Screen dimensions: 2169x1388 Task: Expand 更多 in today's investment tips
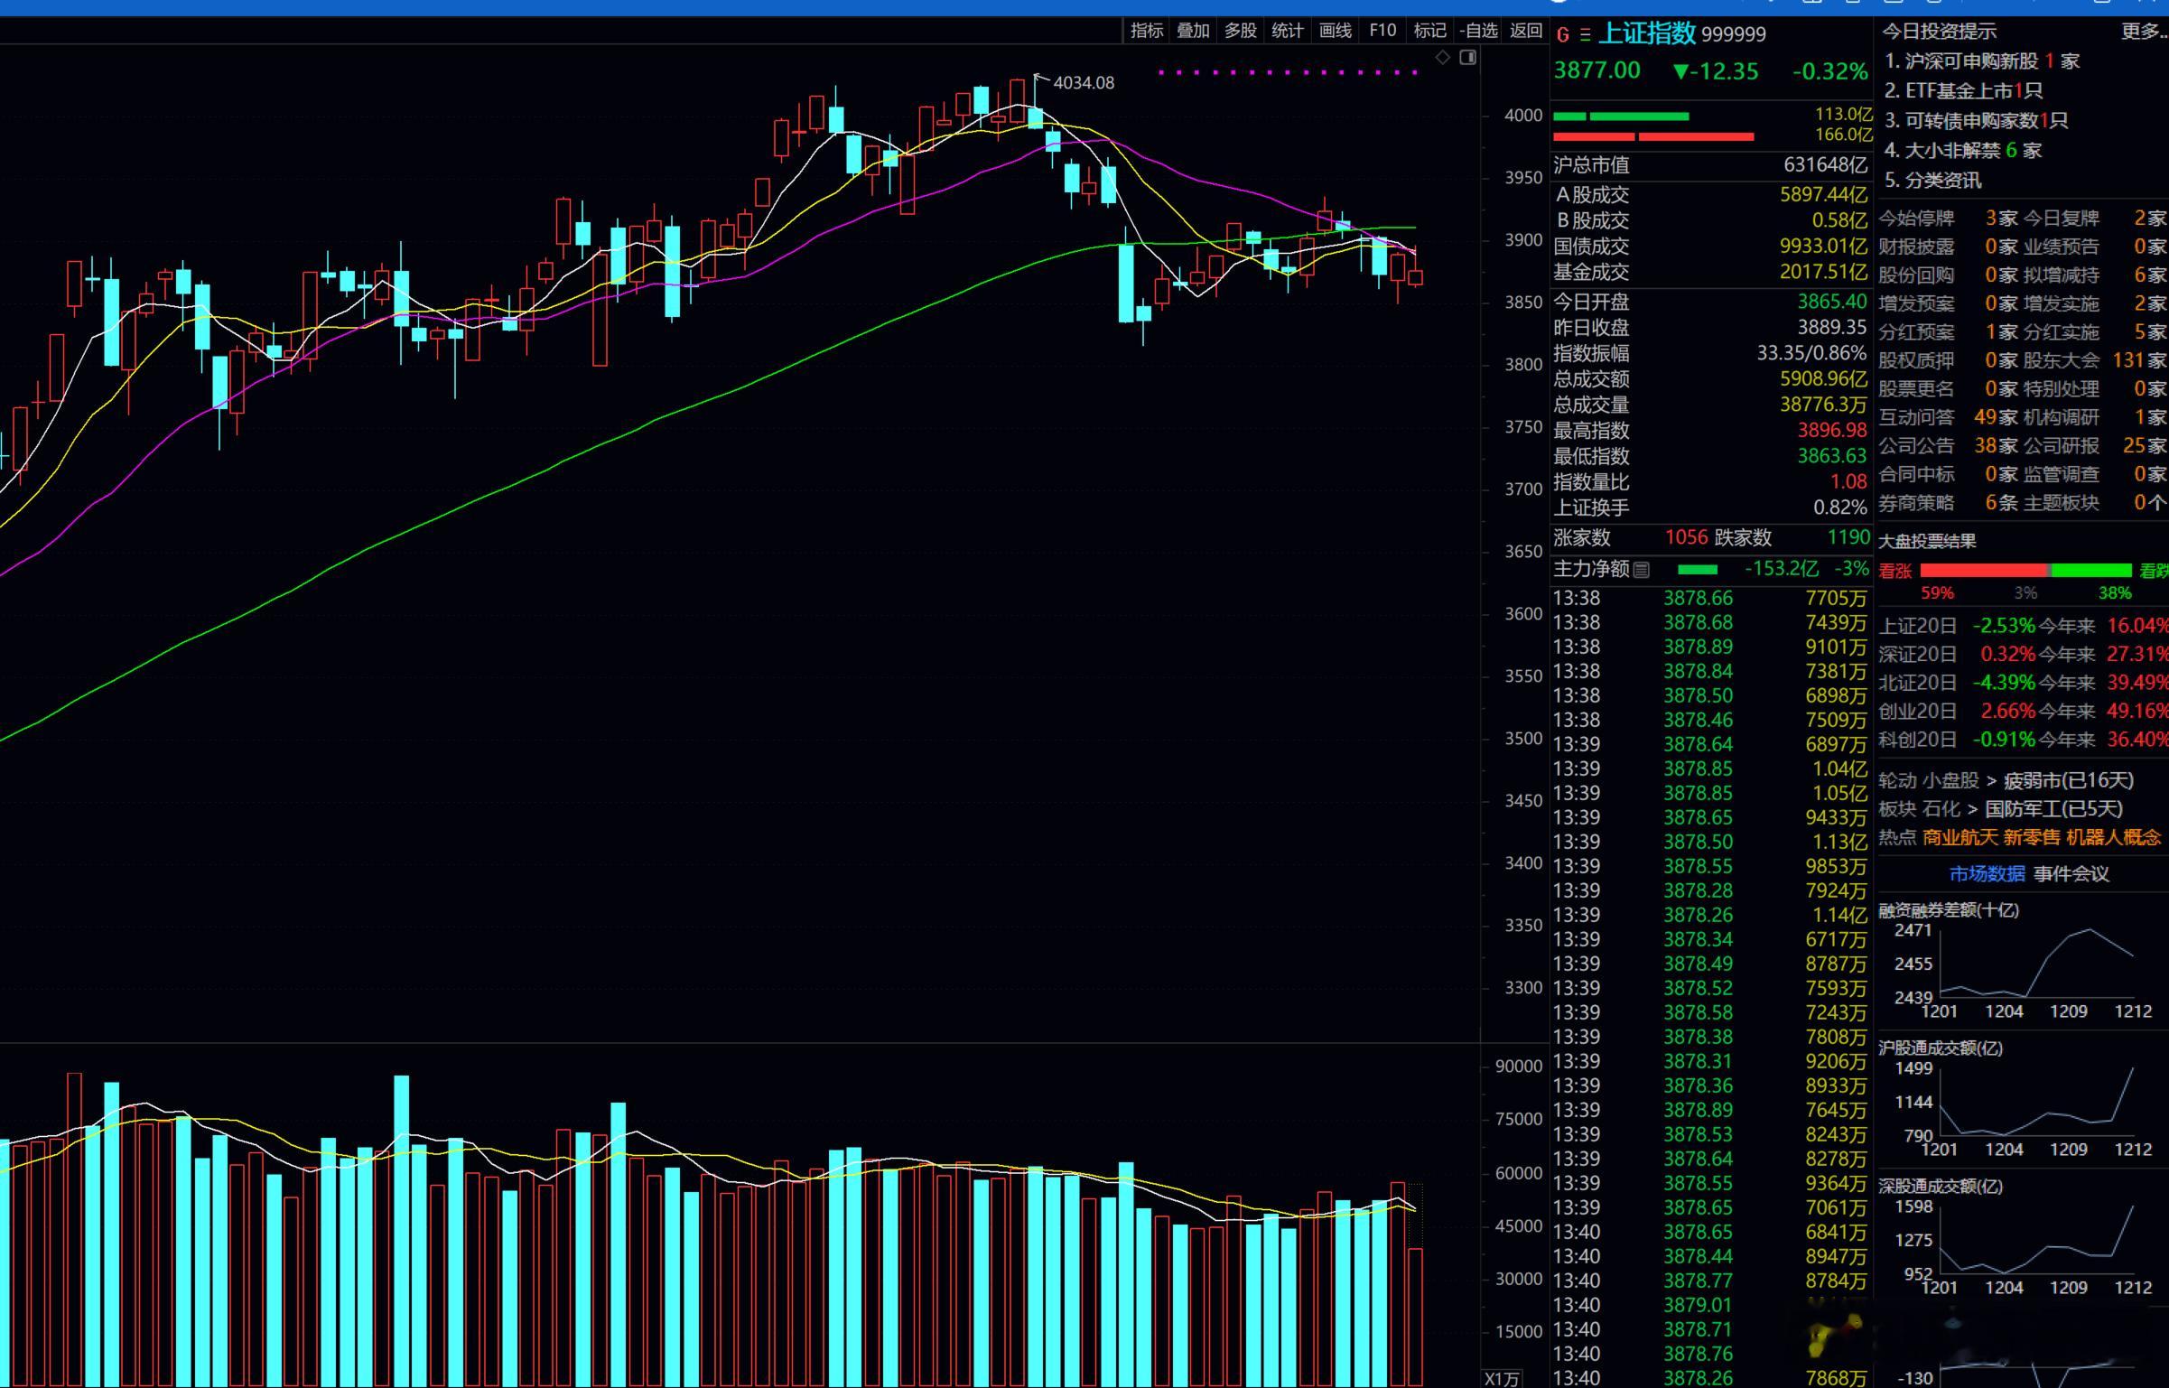2142,32
